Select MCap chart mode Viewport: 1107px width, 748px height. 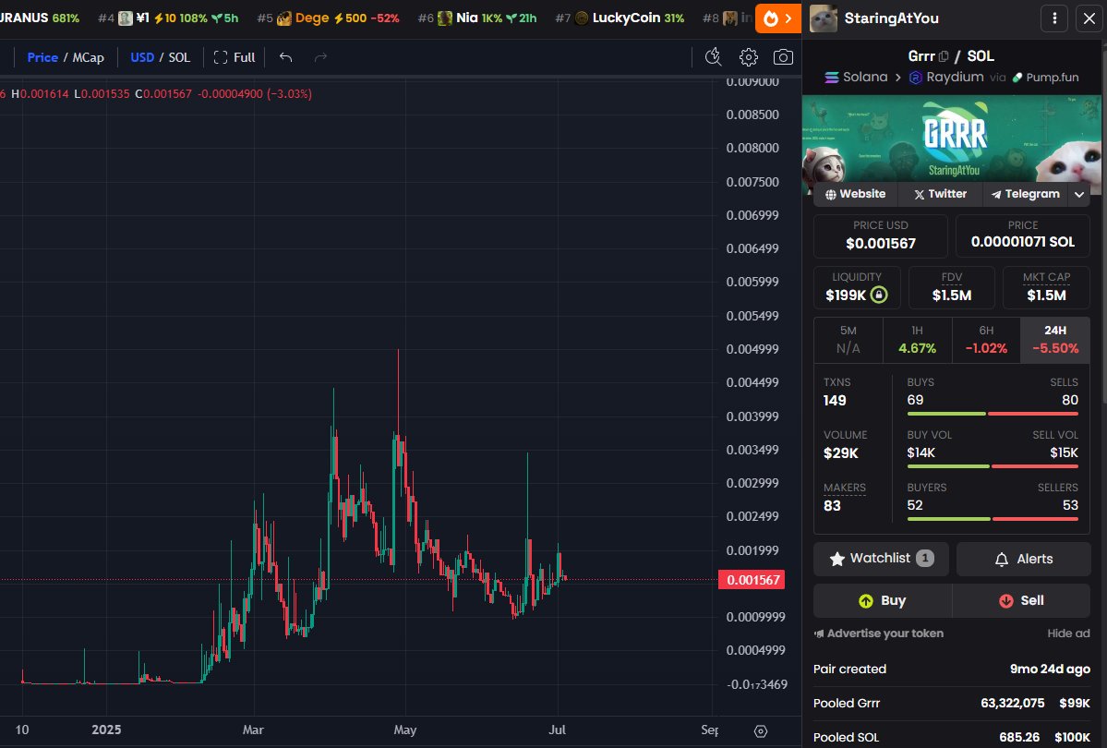tap(89, 57)
